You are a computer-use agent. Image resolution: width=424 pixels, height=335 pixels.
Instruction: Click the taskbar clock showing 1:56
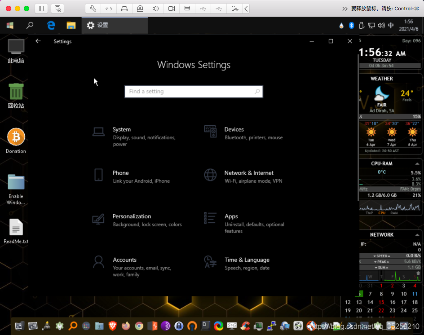tap(409, 26)
